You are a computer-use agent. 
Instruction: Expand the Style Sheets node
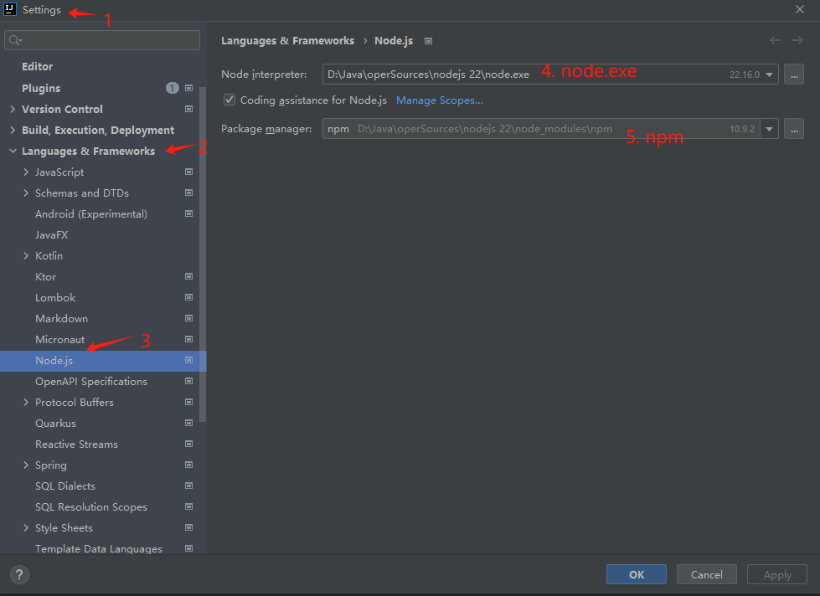tap(26, 527)
